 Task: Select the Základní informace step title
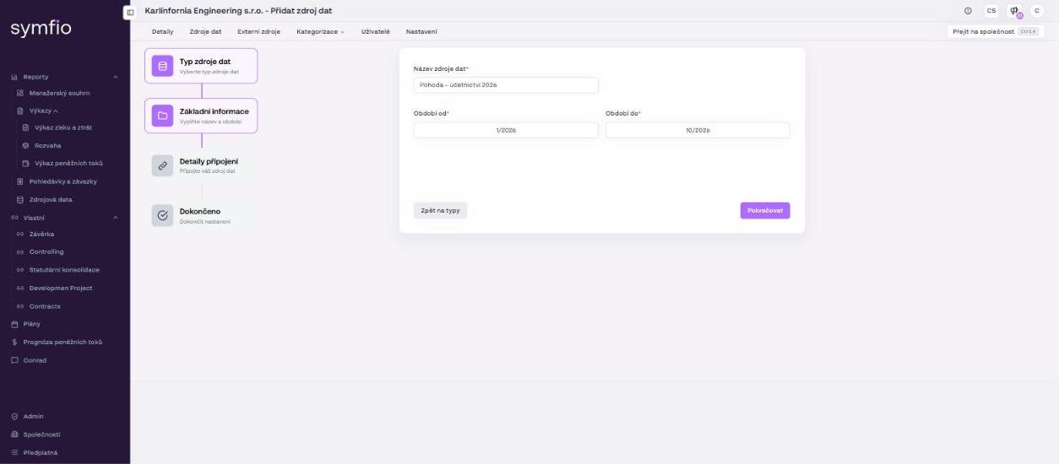tap(215, 111)
